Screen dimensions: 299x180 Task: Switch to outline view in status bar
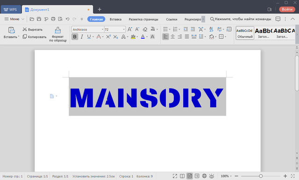coord(197,176)
